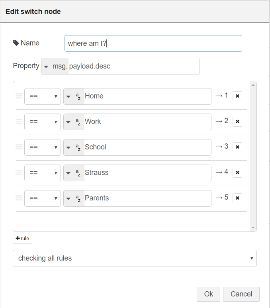Grab the drag handle of the Home rule
The width and height of the screenshot is (270, 308).
click(19, 96)
